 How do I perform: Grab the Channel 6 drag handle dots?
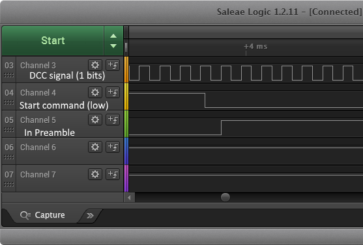click(9, 157)
